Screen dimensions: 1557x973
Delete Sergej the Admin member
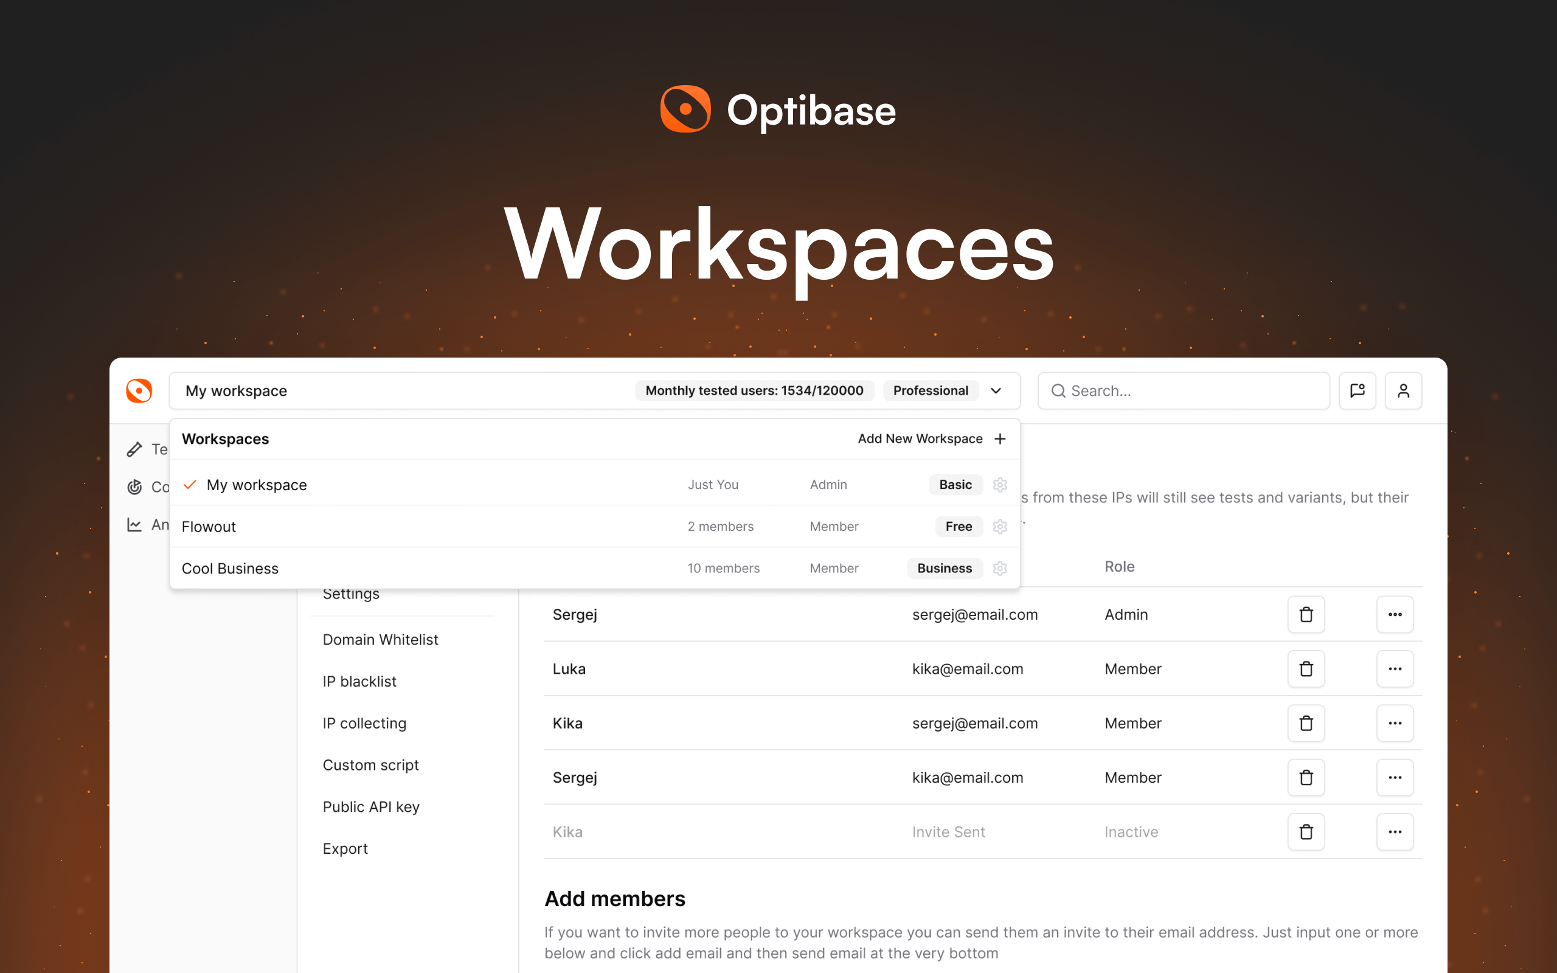pos(1306,615)
